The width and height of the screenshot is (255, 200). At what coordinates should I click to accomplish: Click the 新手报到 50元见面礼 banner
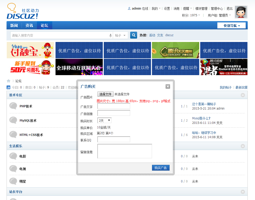30,67
